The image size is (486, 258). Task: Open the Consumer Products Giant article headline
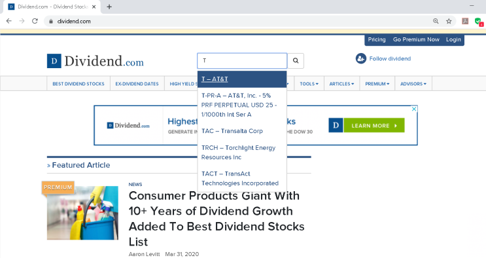click(217, 219)
